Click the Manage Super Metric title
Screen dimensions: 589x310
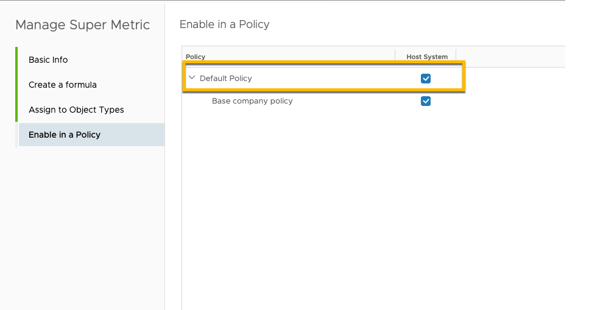pyautogui.click(x=82, y=25)
